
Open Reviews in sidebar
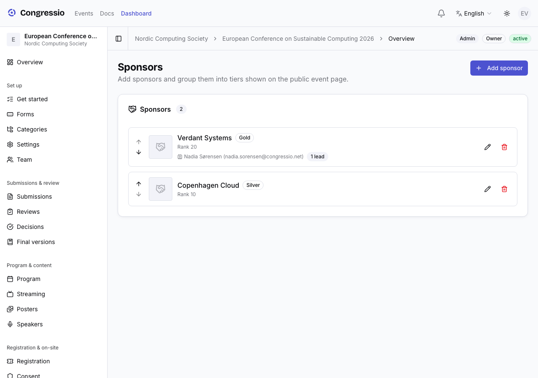[54, 212]
